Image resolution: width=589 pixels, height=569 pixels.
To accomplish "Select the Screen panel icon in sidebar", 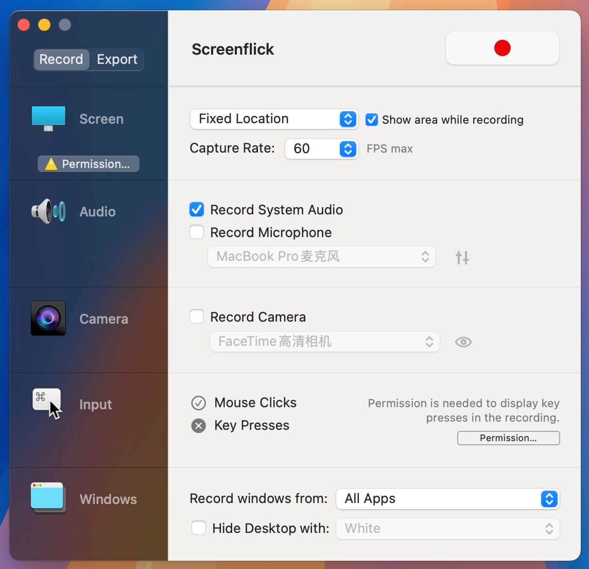I will click(x=48, y=118).
